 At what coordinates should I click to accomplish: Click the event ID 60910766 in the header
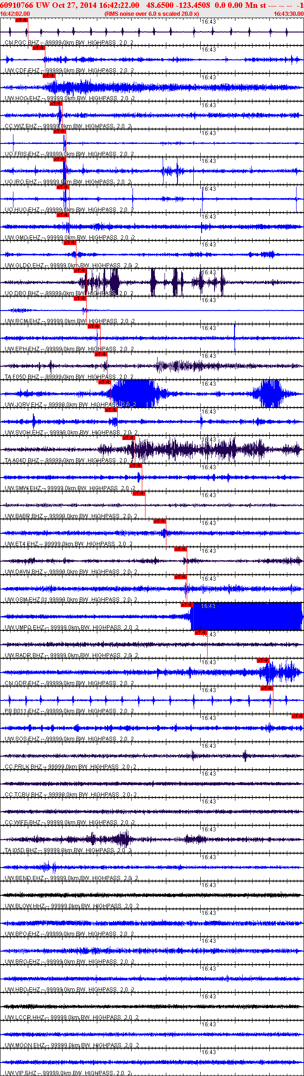click(17, 5)
